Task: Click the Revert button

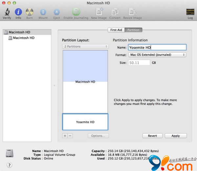Action: point(152,136)
